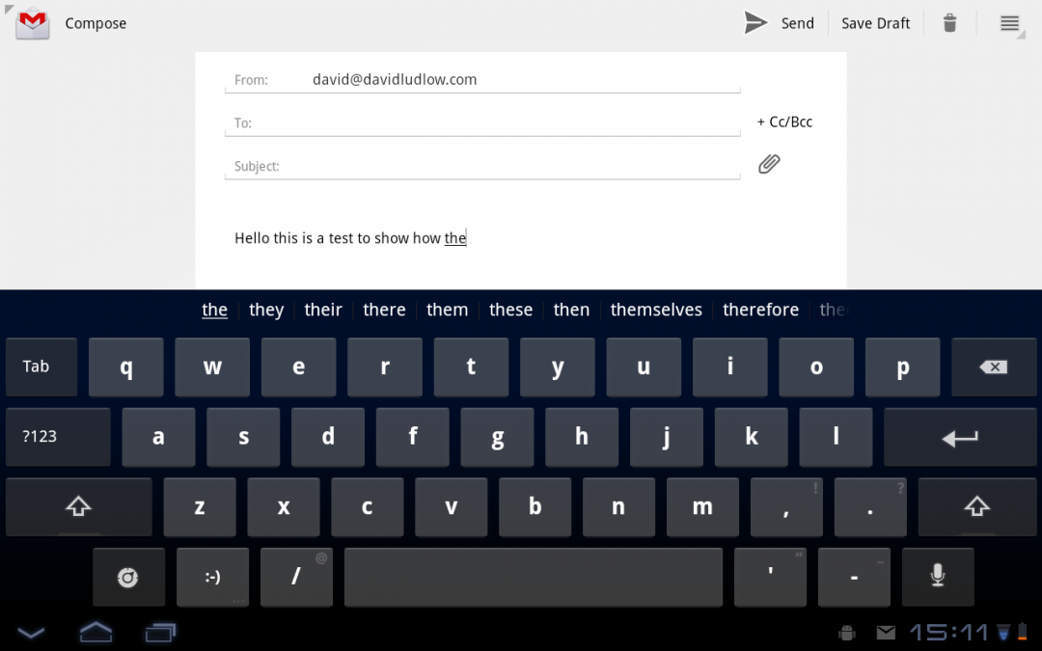Save the message with Save Draft
Image resolution: width=1042 pixels, height=651 pixels.
pos(875,23)
